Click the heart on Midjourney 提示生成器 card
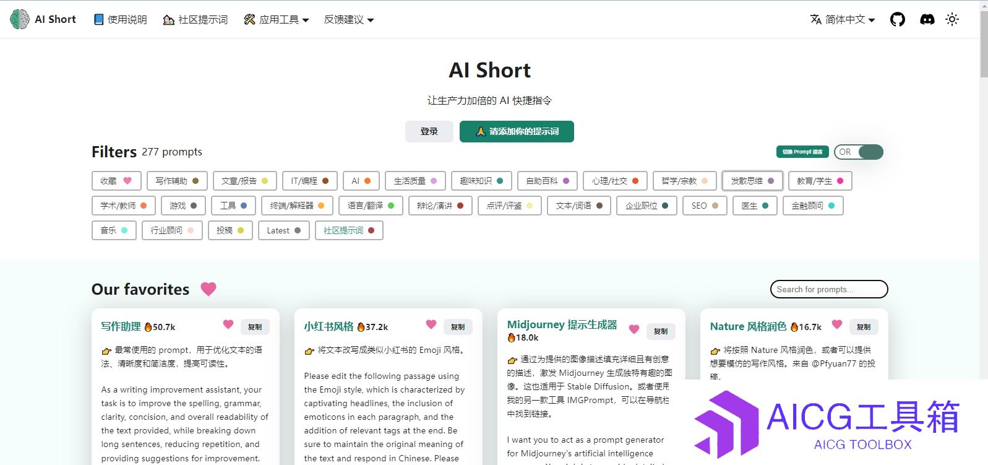The image size is (988, 465). [x=634, y=329]
